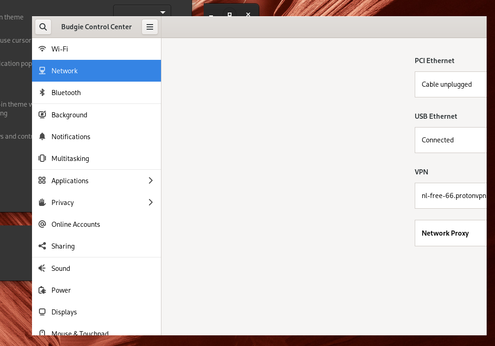The image size is (495, 346).
Task: Open the hamburger menu of Budgie Control Center
Action: click(149, 26)
